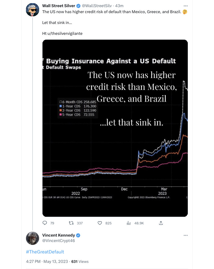The height and width of the screenshot is (269, 214).
Task: Click the share upload icon
Action: pos(161,223)
